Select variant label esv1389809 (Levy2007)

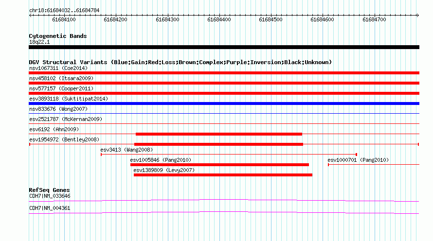164,170
